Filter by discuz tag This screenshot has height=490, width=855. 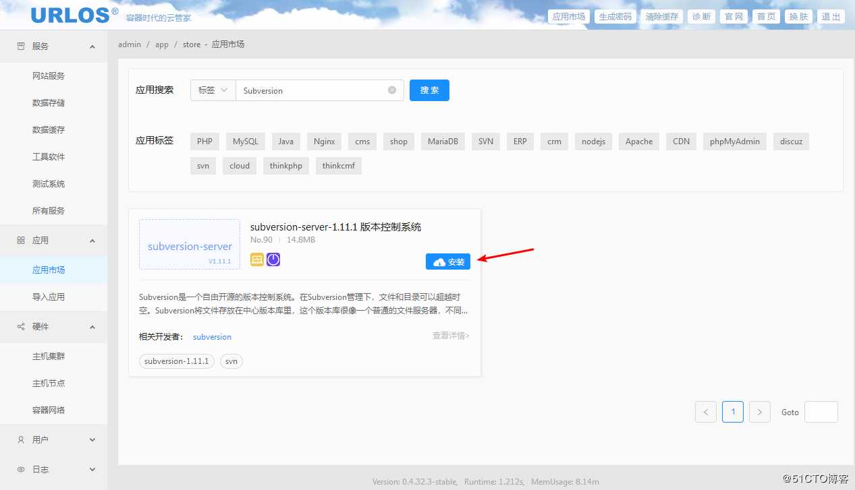click(792, 142)
